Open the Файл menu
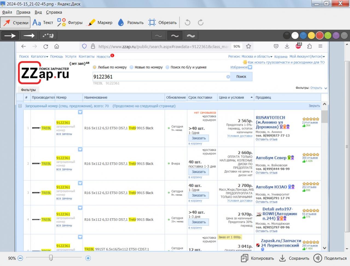This screenshot has height=266, width=350. point(7,12)
